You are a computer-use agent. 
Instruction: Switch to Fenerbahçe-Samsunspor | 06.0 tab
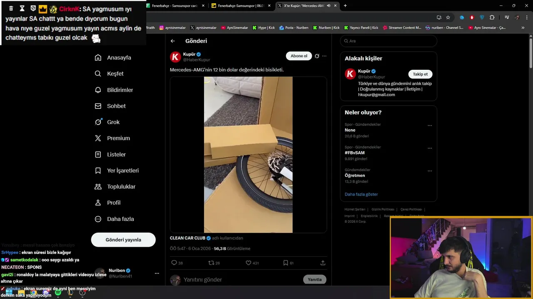(241, 6)
